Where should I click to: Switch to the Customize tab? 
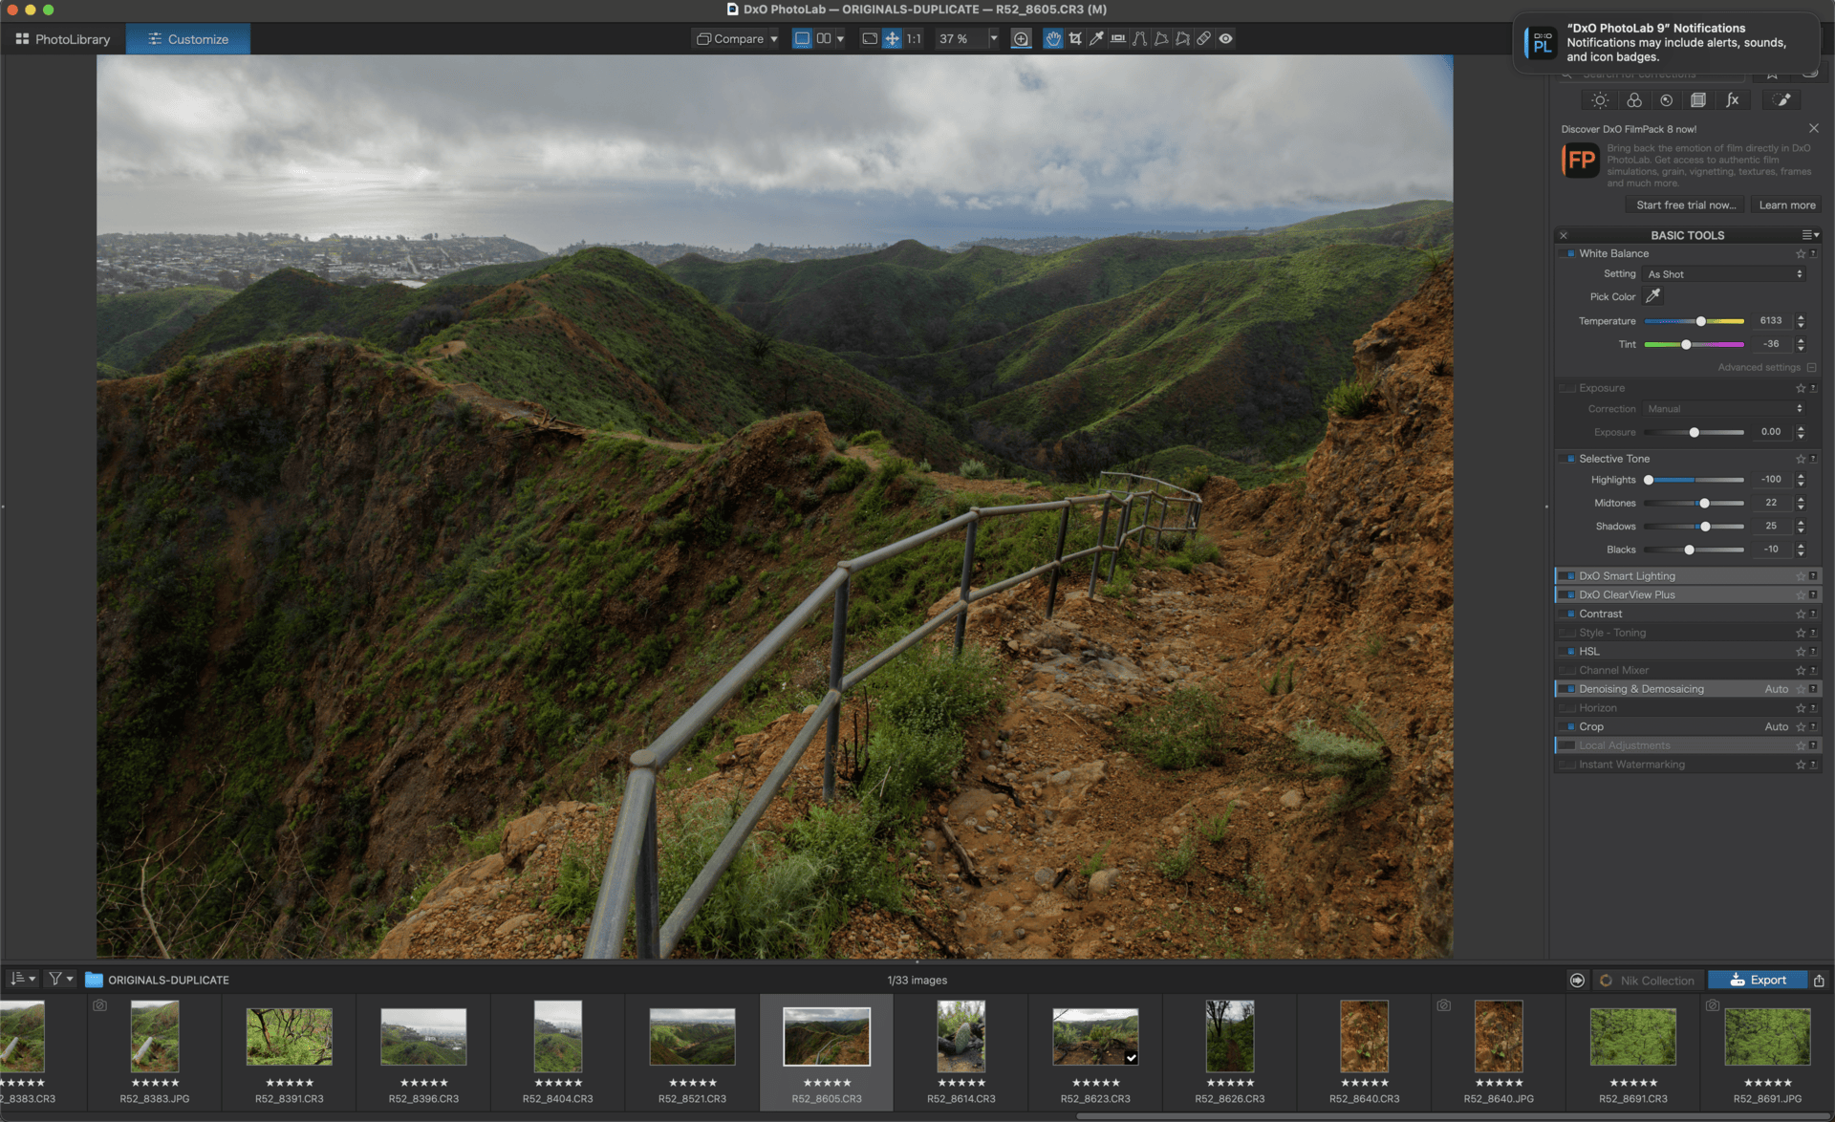pos(188,39)
